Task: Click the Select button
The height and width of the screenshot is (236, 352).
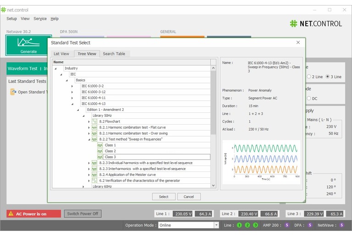Action: click(164, 197)
